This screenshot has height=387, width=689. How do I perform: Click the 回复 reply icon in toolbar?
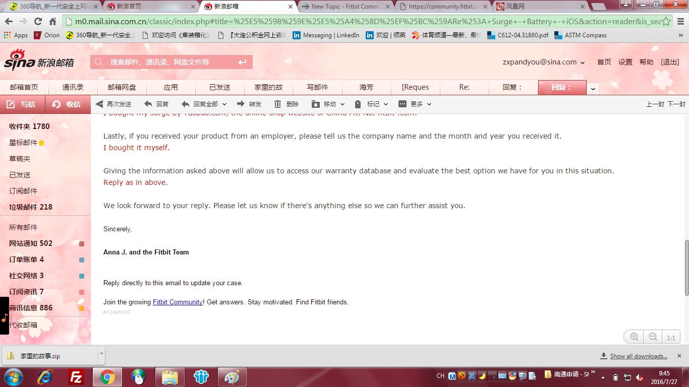click(148, 104)
